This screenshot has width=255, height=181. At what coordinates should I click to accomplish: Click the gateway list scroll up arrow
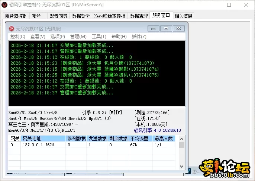182,139
